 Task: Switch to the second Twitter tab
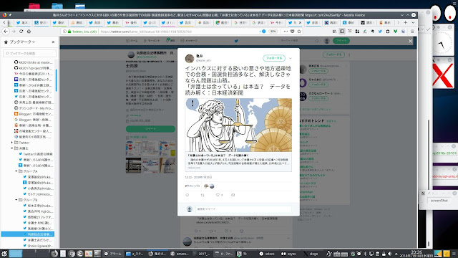pyautogui.click(x=60, y=22)
